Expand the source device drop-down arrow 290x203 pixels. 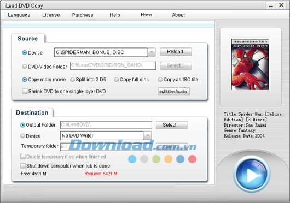pos(152,52)
